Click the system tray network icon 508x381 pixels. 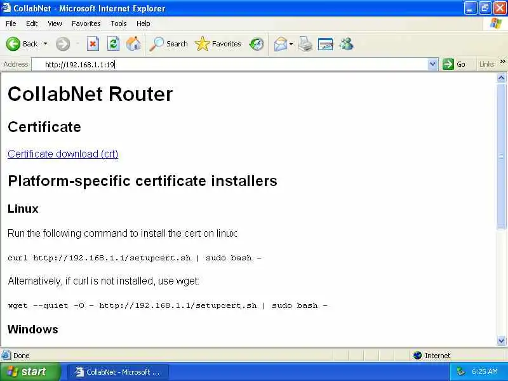pyautogui.click(x=460, y=371)
